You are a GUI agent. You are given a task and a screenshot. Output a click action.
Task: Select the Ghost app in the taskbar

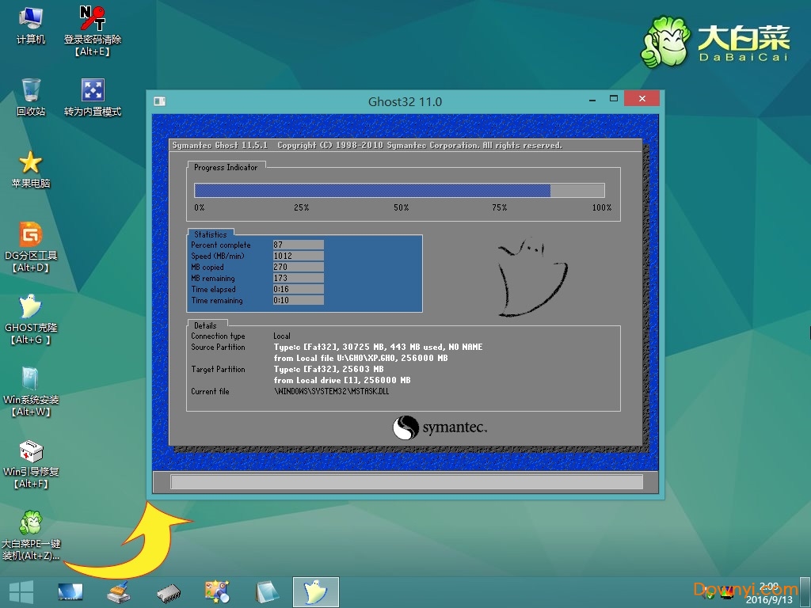pos(315,591)
